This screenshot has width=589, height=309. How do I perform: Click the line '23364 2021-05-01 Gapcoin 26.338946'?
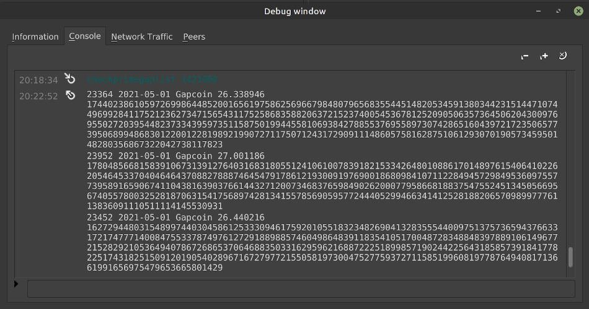(175, 95)
